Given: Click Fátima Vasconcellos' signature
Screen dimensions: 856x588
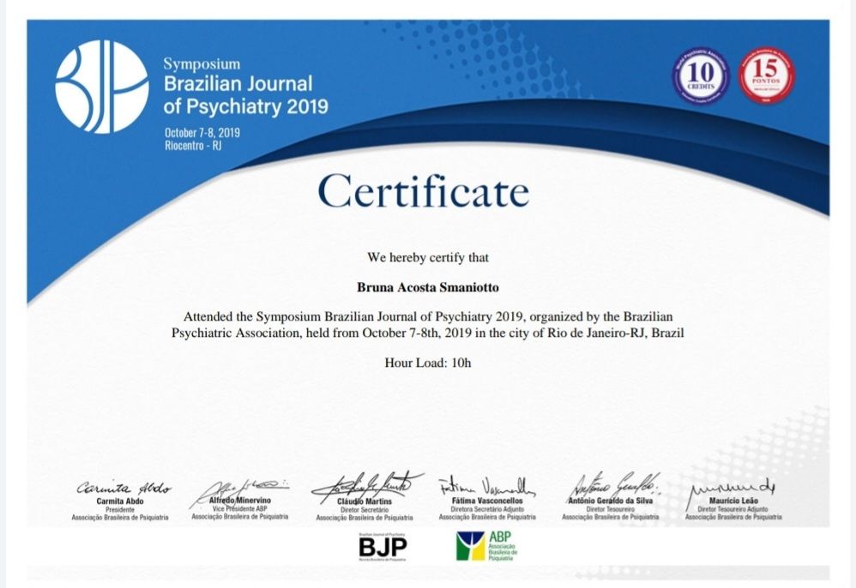Looking at the screenshot, I should click(x=486, y=485).
